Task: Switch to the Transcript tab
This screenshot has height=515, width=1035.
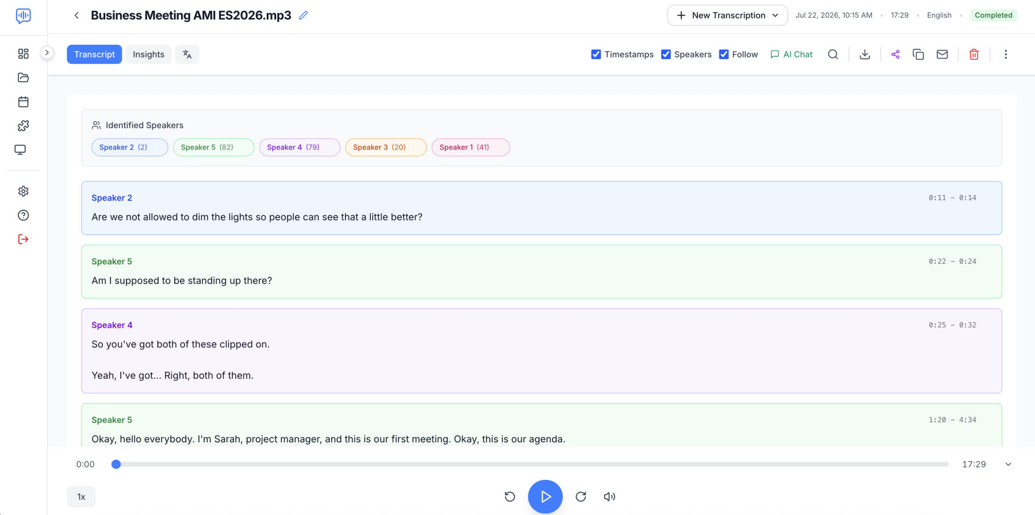Action: click(x=94, y=55)
